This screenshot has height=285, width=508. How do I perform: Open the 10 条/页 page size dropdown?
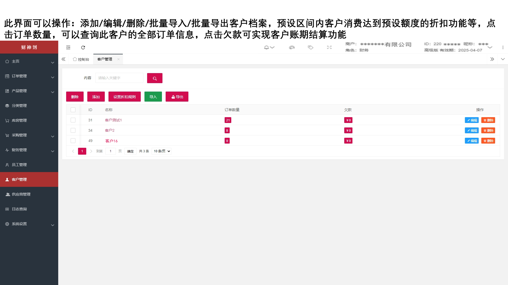pyautogui.click(x=161, y=151)
